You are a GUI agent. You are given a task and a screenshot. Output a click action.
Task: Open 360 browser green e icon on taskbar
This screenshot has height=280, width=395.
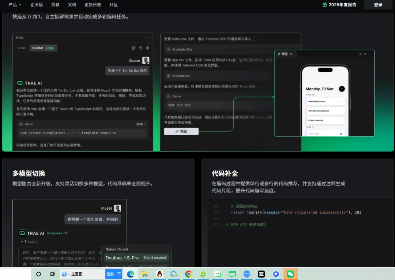(203, 274)
